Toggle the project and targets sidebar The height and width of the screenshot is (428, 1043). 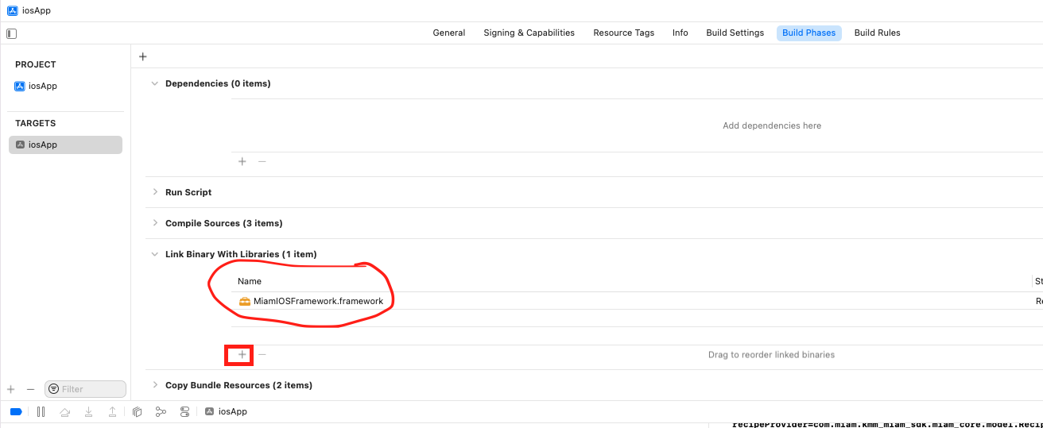(11, 33)
